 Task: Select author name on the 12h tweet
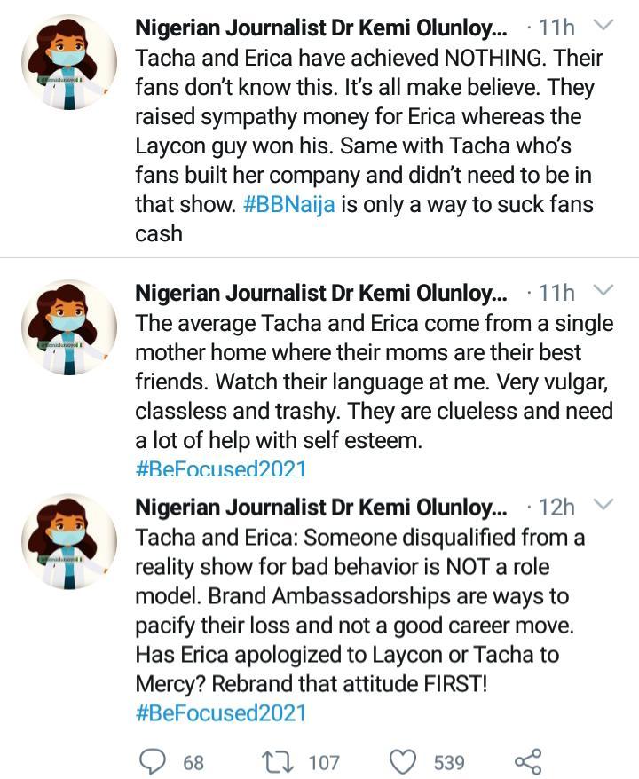(x=320, y=508)
